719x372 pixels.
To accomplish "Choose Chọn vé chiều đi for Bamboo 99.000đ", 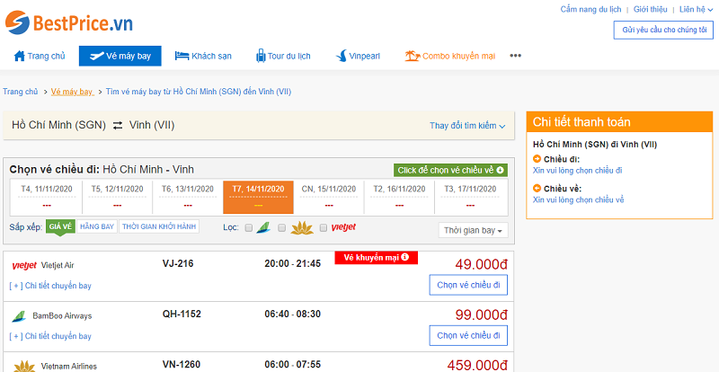I will click(x=468, y=335).
